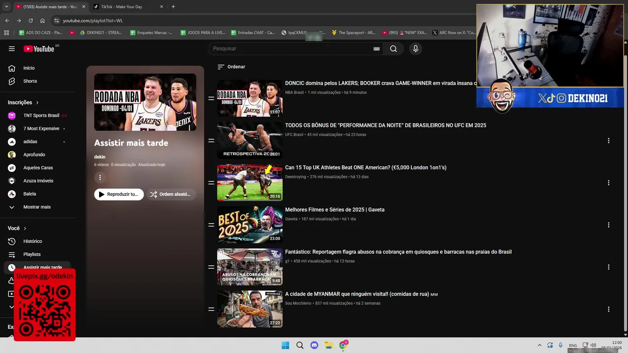Open playlist options three-dot menu under dekin
The height and width of the screenshot is (353, 628).
coord(100,177)
